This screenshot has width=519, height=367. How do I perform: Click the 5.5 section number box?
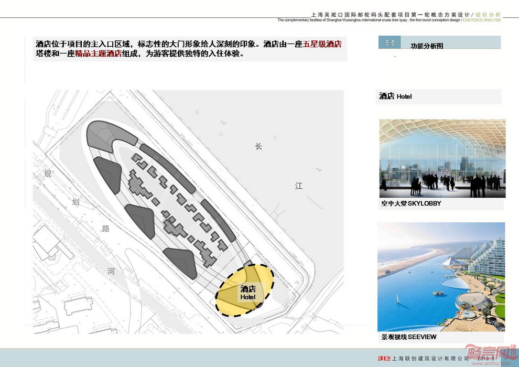pos(390,42)
